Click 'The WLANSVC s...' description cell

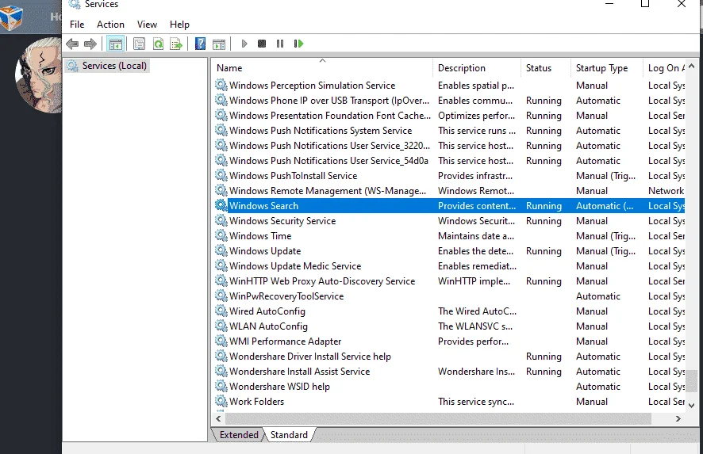coord(474,326)
